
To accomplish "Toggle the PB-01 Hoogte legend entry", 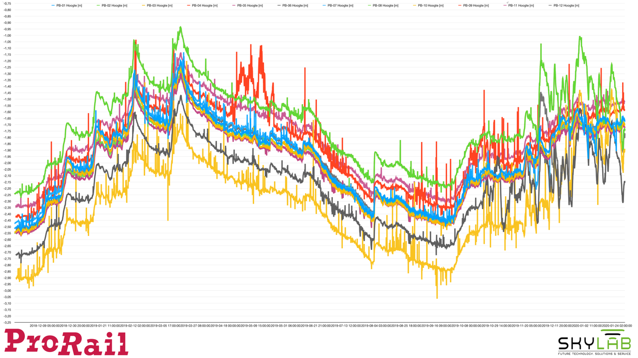I will [67, 5].
